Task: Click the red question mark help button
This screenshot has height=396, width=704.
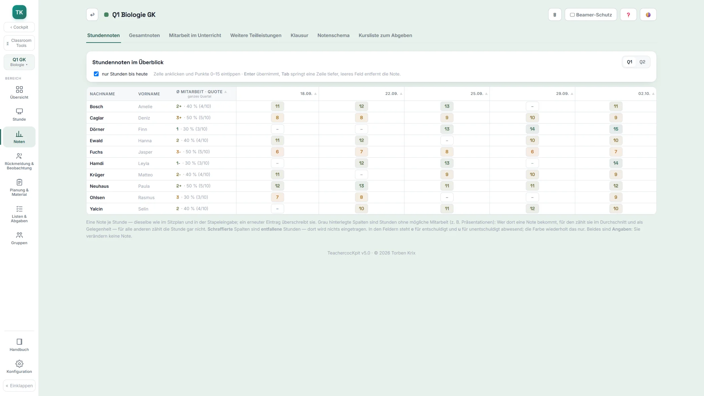Action: tap(628, 15)
